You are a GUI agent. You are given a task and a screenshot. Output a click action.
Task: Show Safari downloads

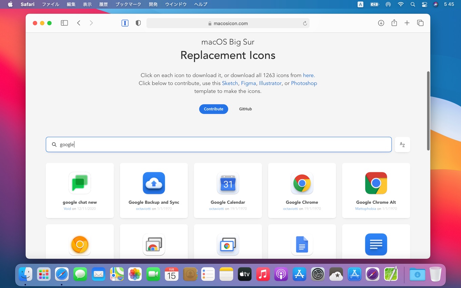[381, 23]
